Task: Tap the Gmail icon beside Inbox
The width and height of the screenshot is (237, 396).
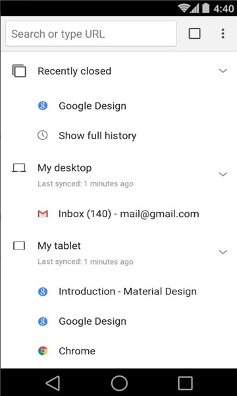Action: click(43, 214)
